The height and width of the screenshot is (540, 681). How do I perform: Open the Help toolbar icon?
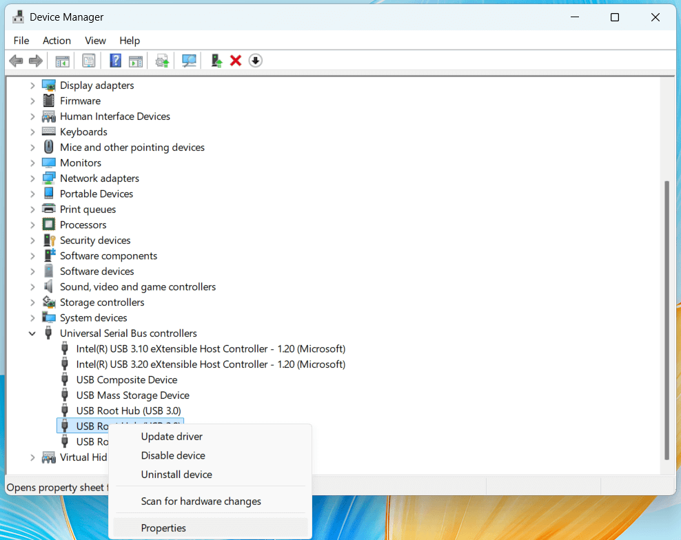coord(115,61)
